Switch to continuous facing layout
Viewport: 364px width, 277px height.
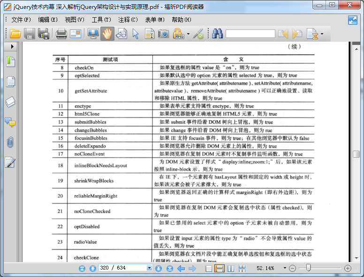click(x=242, y=269)
